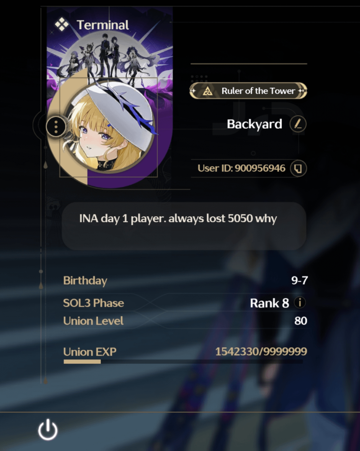Open the three-dot menu beside the avatar
Image resolution: width=360 pixels, height=451 pixels.
56,127
